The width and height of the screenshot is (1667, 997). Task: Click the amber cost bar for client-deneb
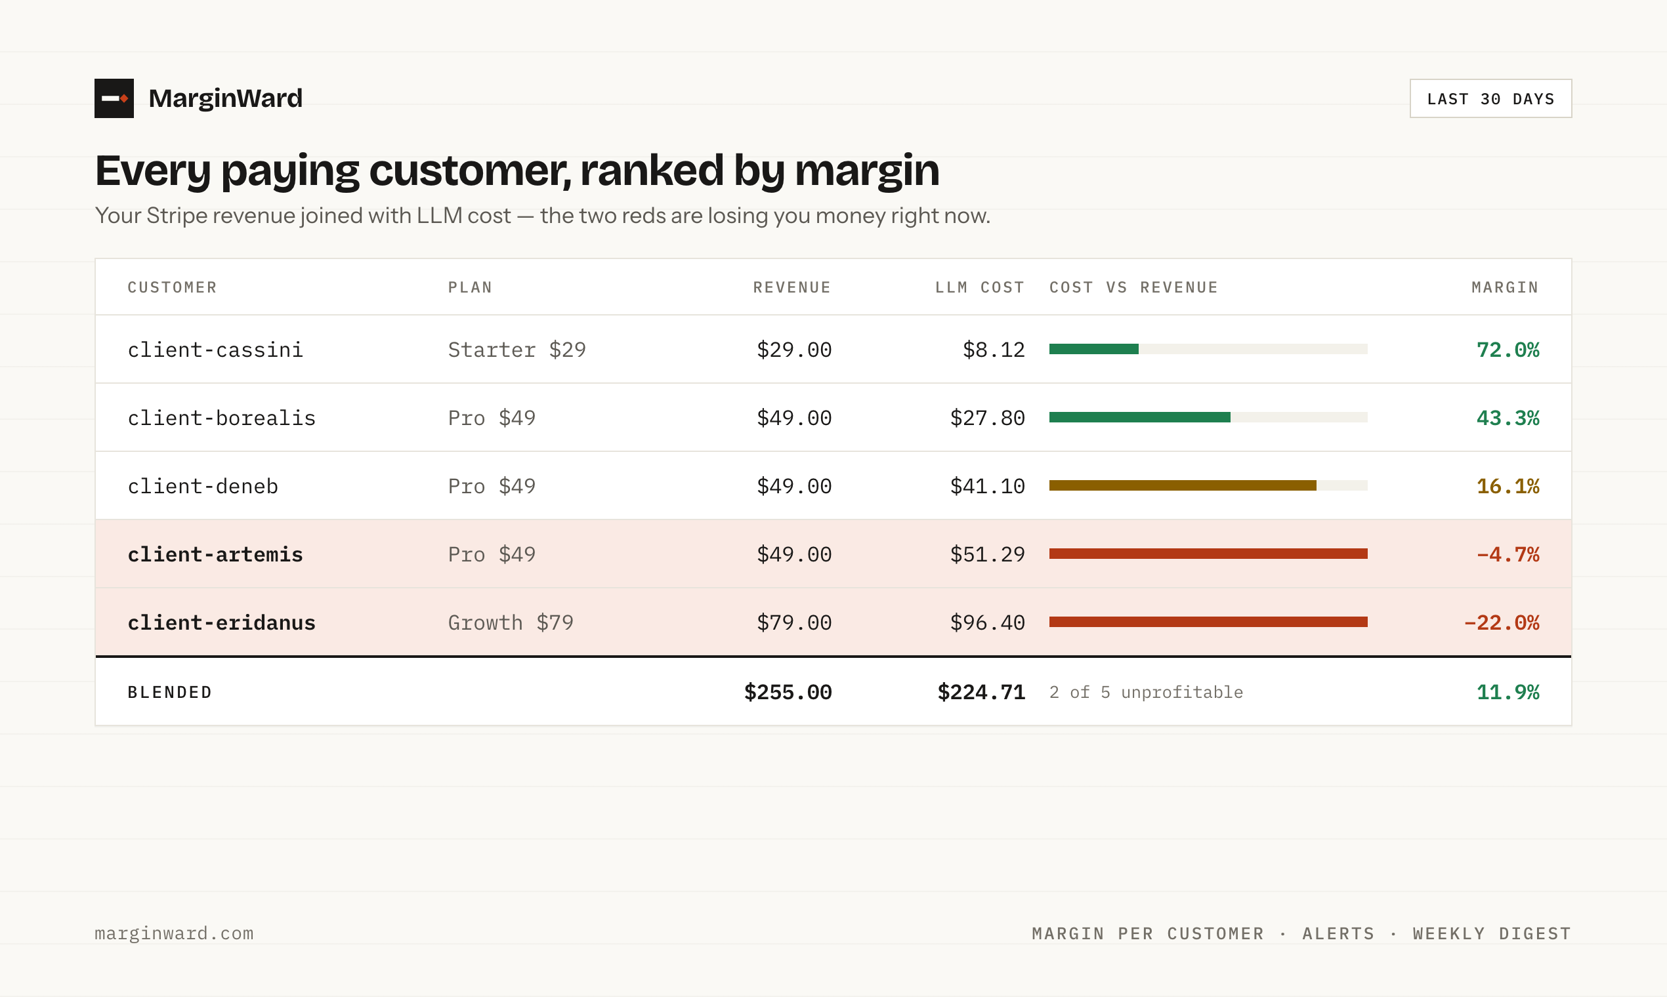tap(1183, 485)
